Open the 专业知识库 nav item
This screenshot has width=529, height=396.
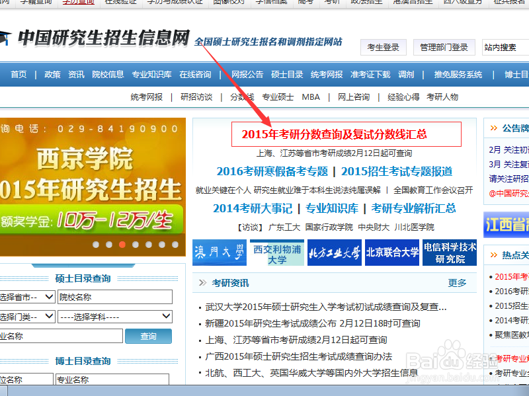(x=151, y=74)
